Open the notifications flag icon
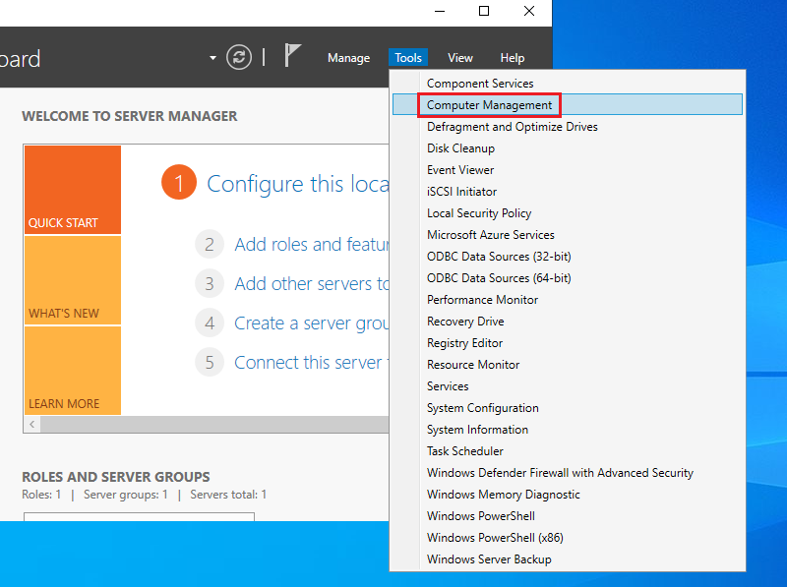This screenshot has height=587, width=787. [292, 56]
